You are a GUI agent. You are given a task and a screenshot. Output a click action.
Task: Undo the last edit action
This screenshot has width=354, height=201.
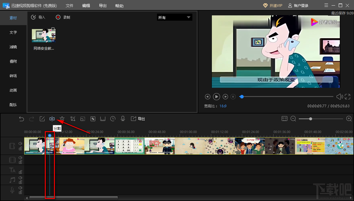(x=22, y=119)
